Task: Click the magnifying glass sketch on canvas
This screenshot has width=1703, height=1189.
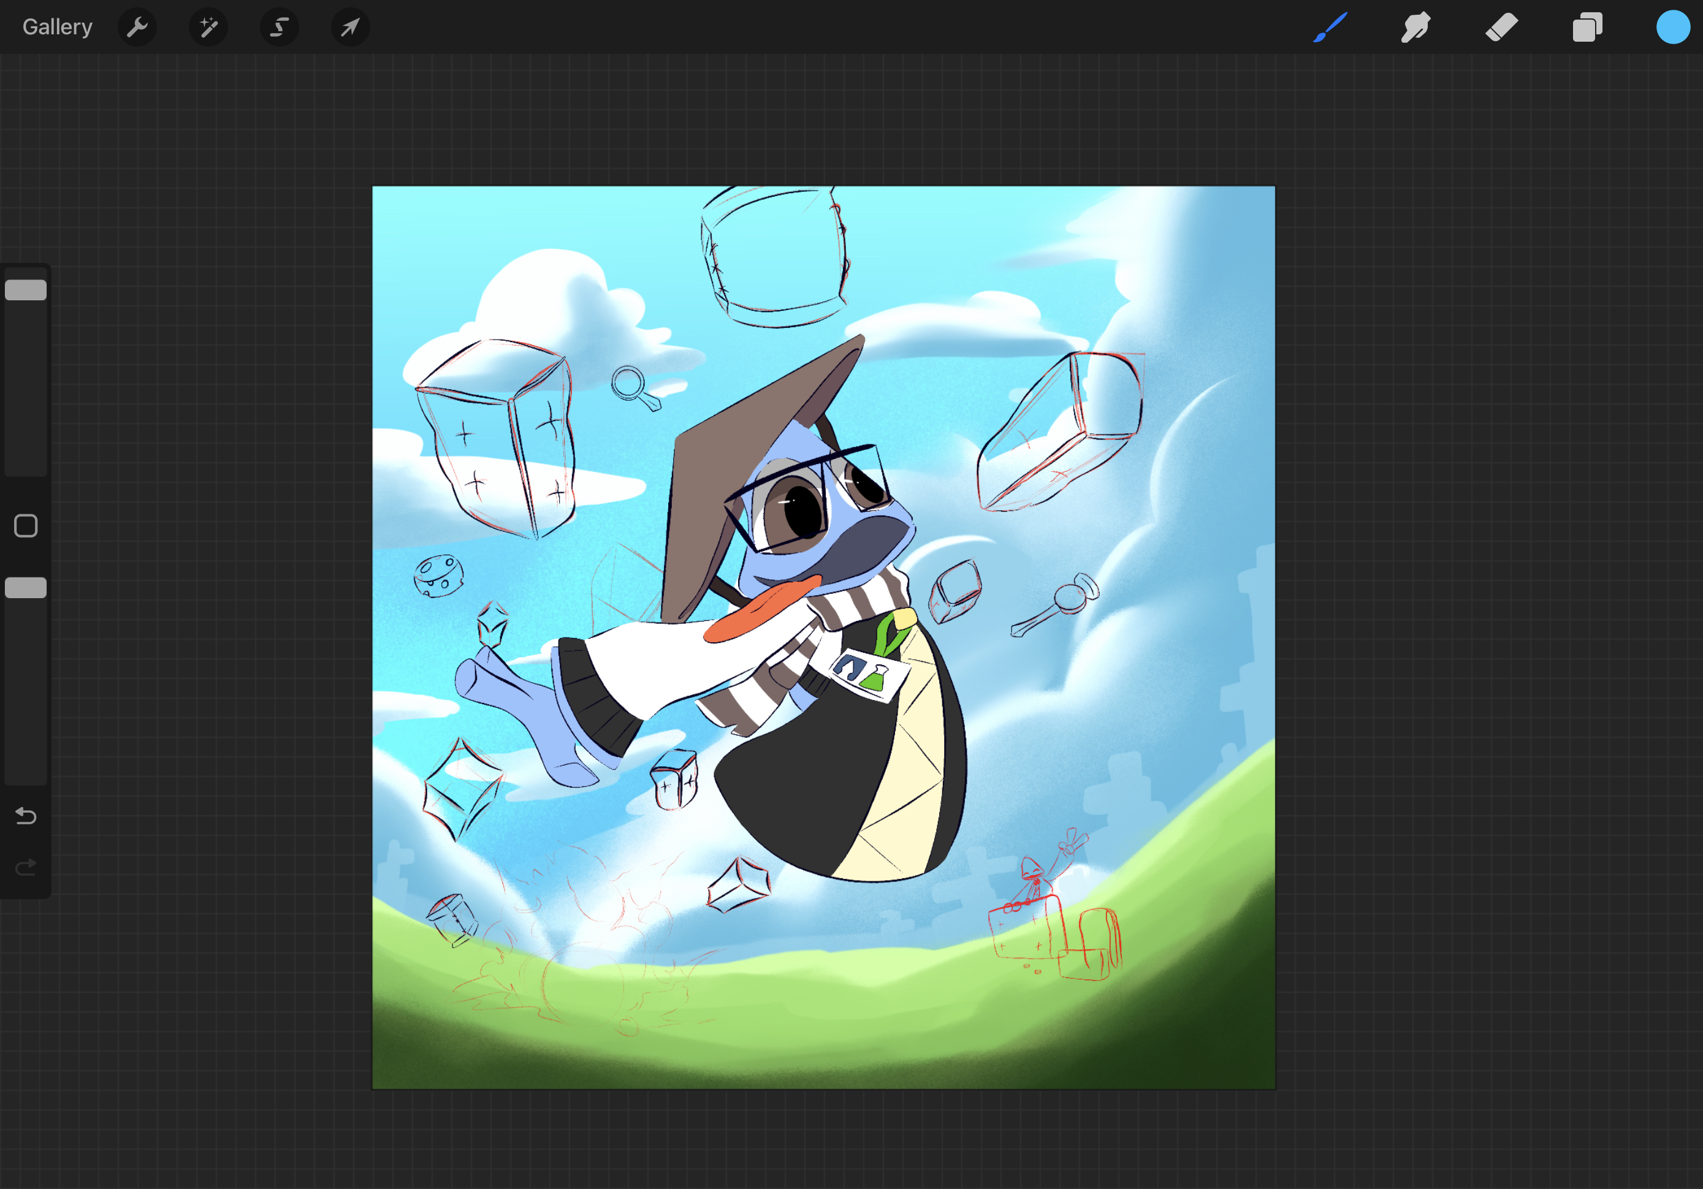Action: (x=636, y=389)
